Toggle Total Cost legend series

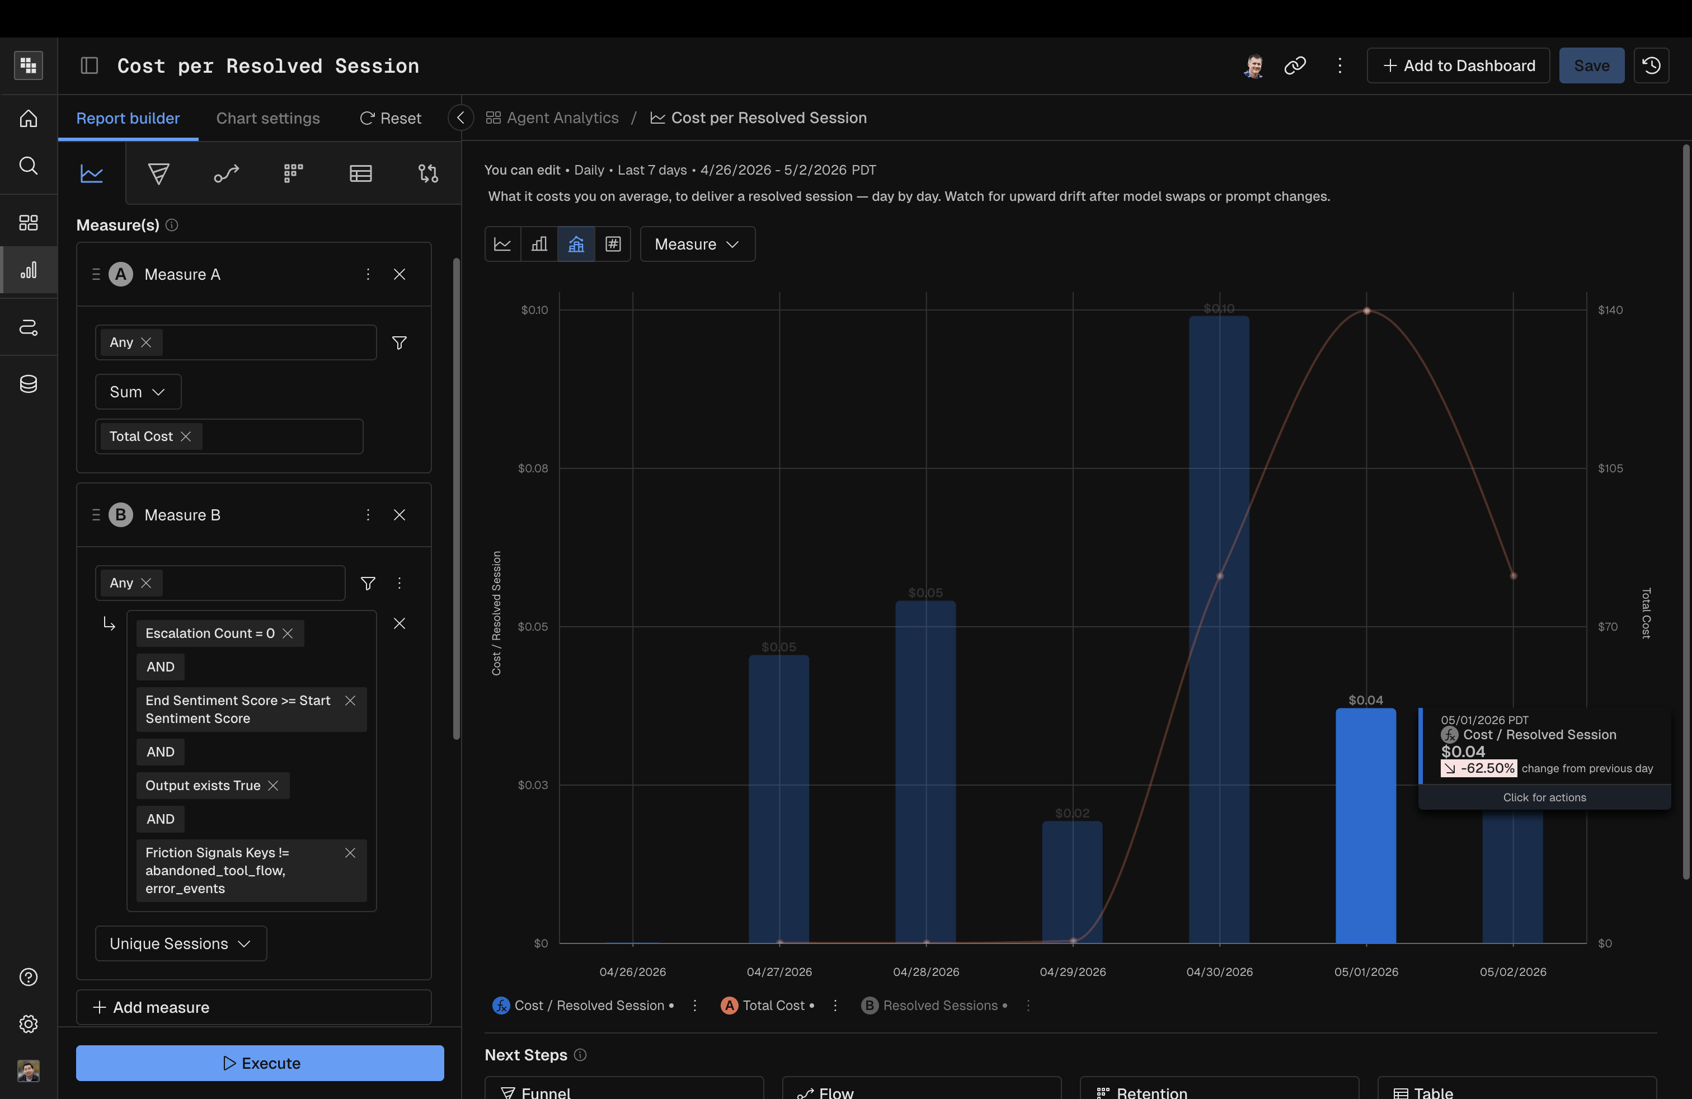click(x=767, y=1005)
